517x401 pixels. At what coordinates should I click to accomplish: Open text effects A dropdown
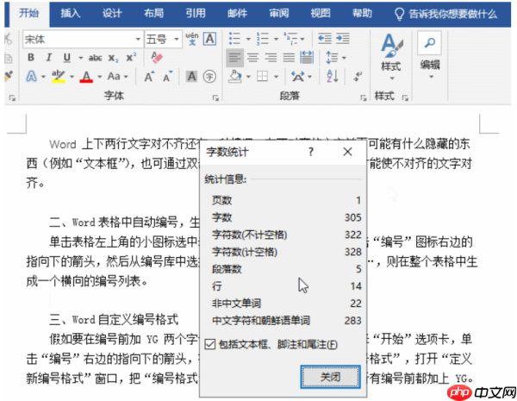tap(43, 77)
